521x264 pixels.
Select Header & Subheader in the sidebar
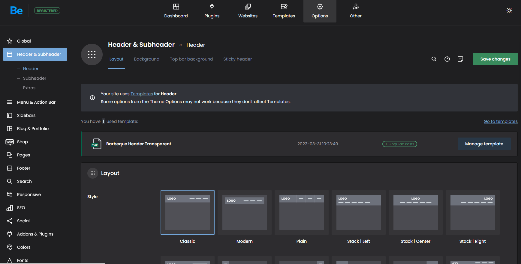(35, 54)
